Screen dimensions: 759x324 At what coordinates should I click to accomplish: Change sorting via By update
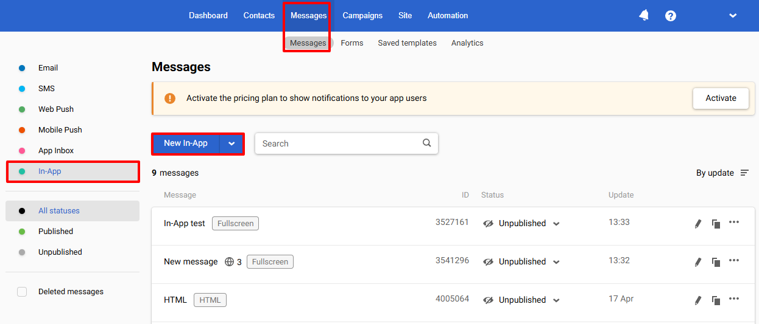point(715,173)
